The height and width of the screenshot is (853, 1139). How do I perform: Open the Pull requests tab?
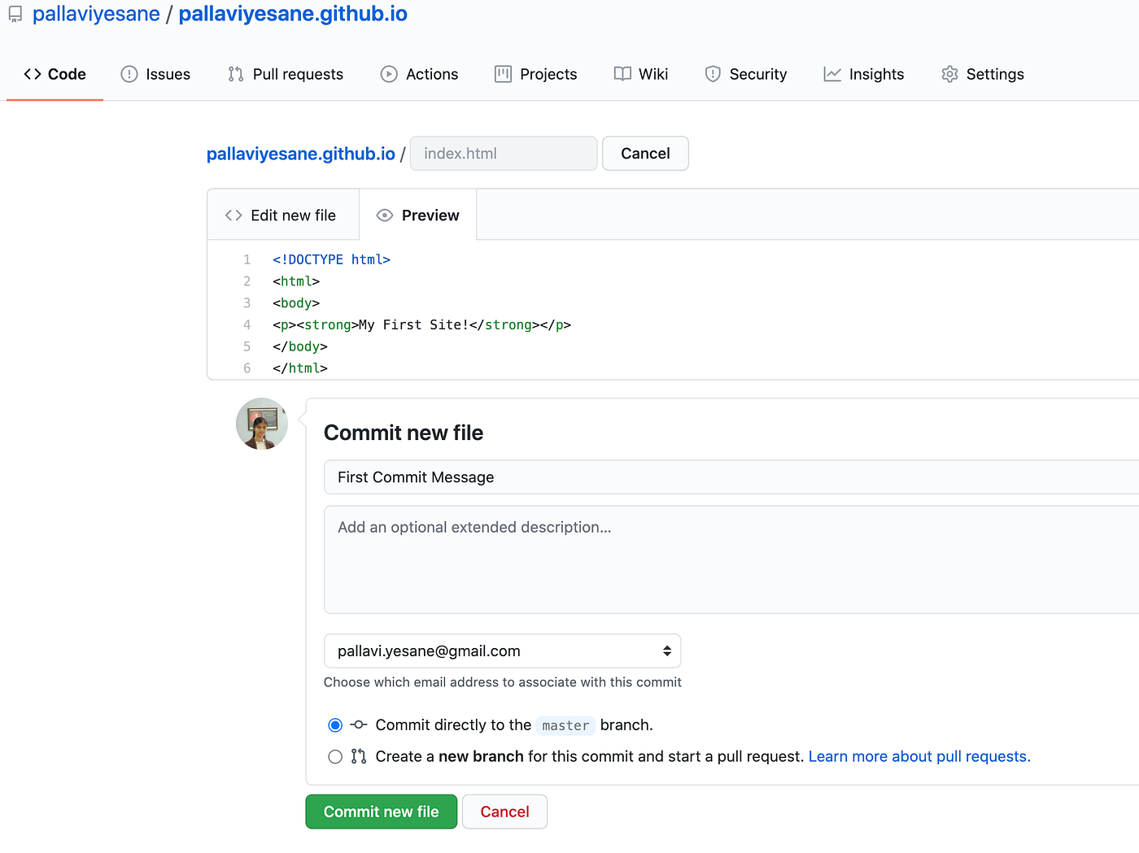tap(286, 74)
